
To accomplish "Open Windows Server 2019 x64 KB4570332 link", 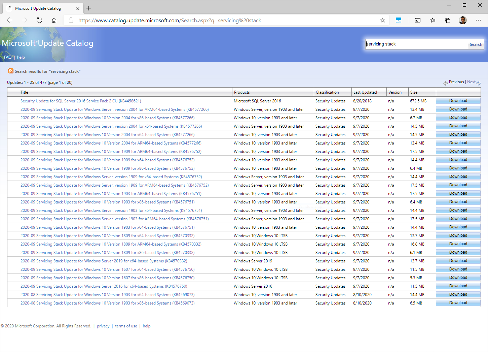I will [104, 261].
